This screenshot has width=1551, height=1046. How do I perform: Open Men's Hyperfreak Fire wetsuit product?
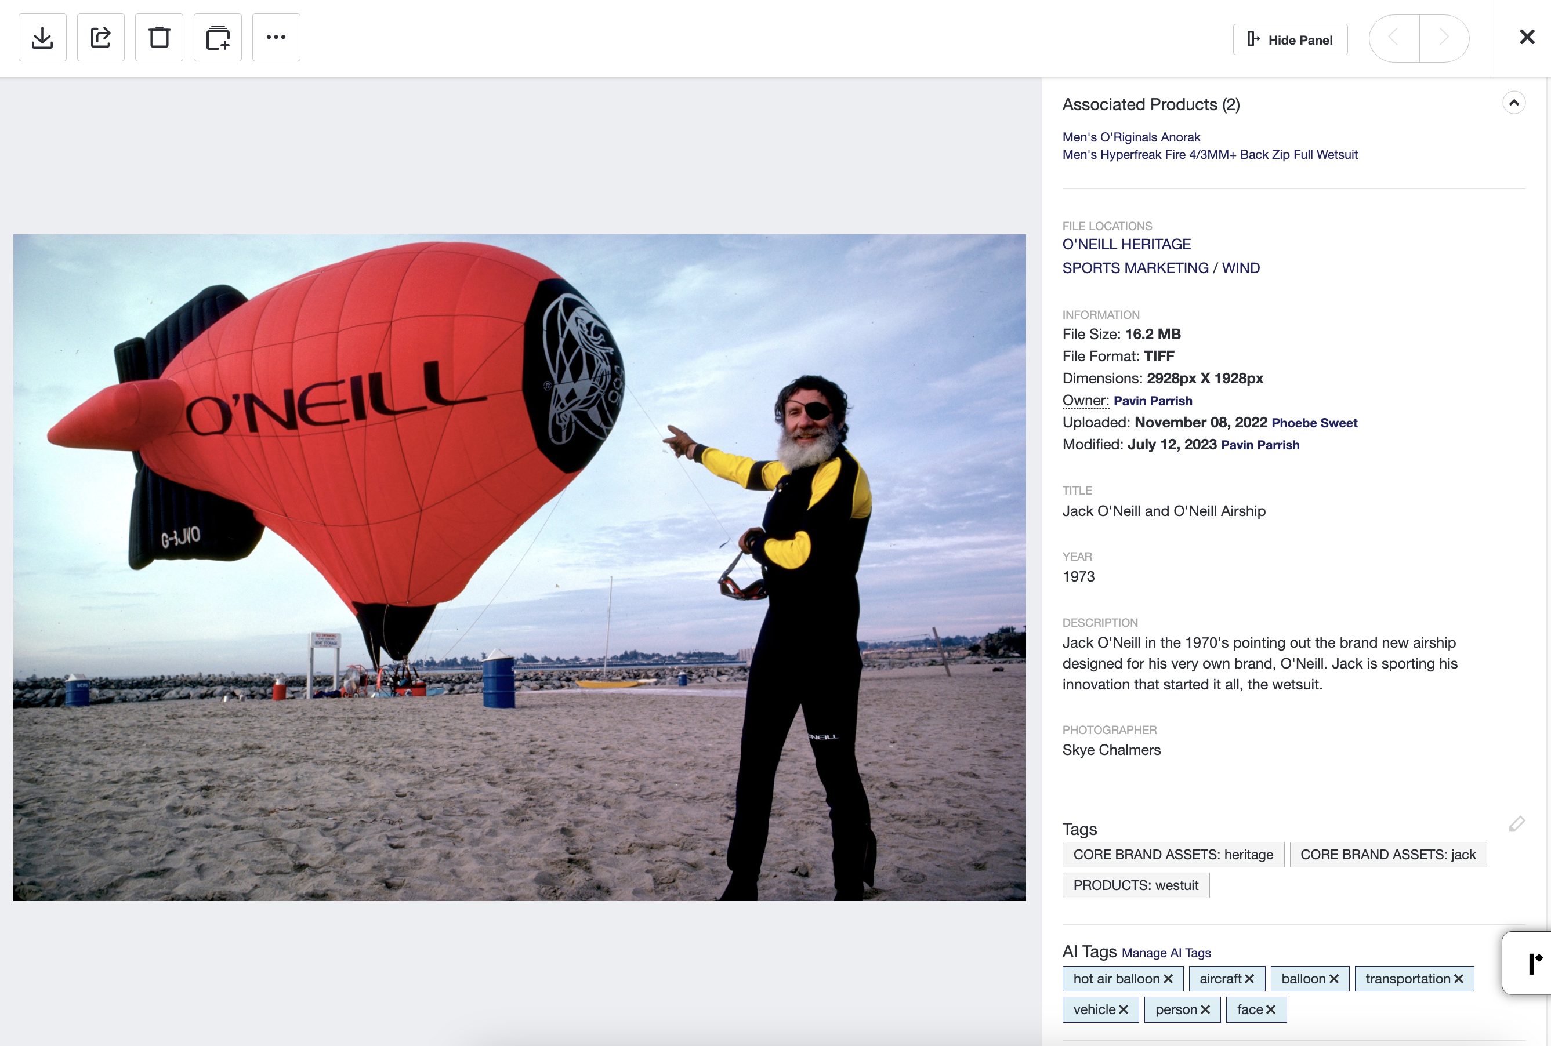pos(1210,154)
